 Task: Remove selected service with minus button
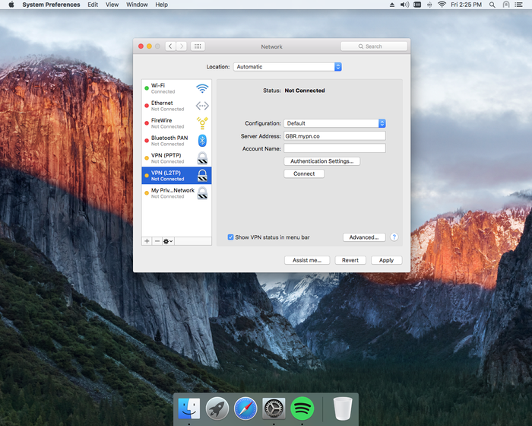click(x=157, y=241)
